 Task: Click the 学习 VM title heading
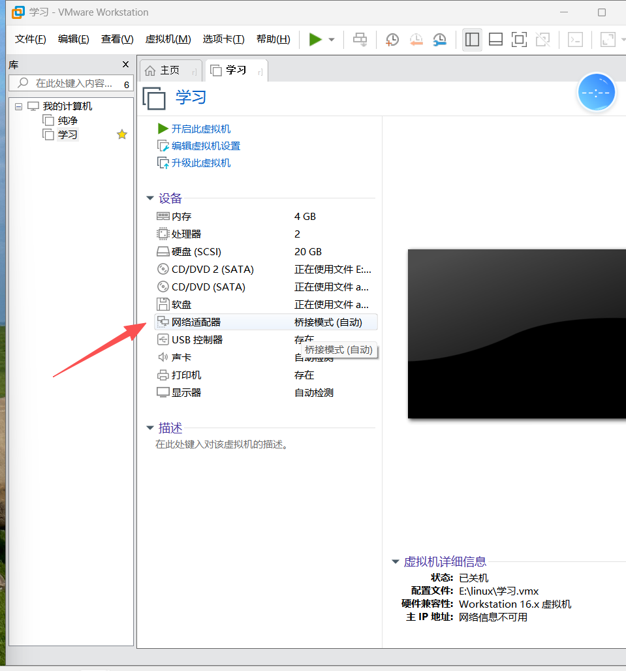point(191,97)
